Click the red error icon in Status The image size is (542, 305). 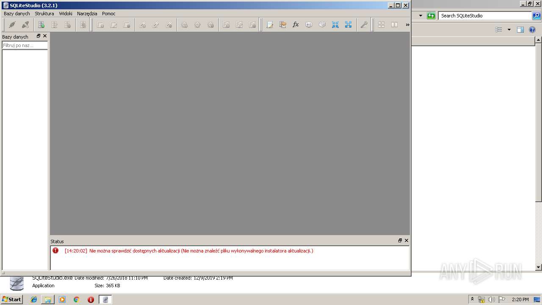click(55, 250)
